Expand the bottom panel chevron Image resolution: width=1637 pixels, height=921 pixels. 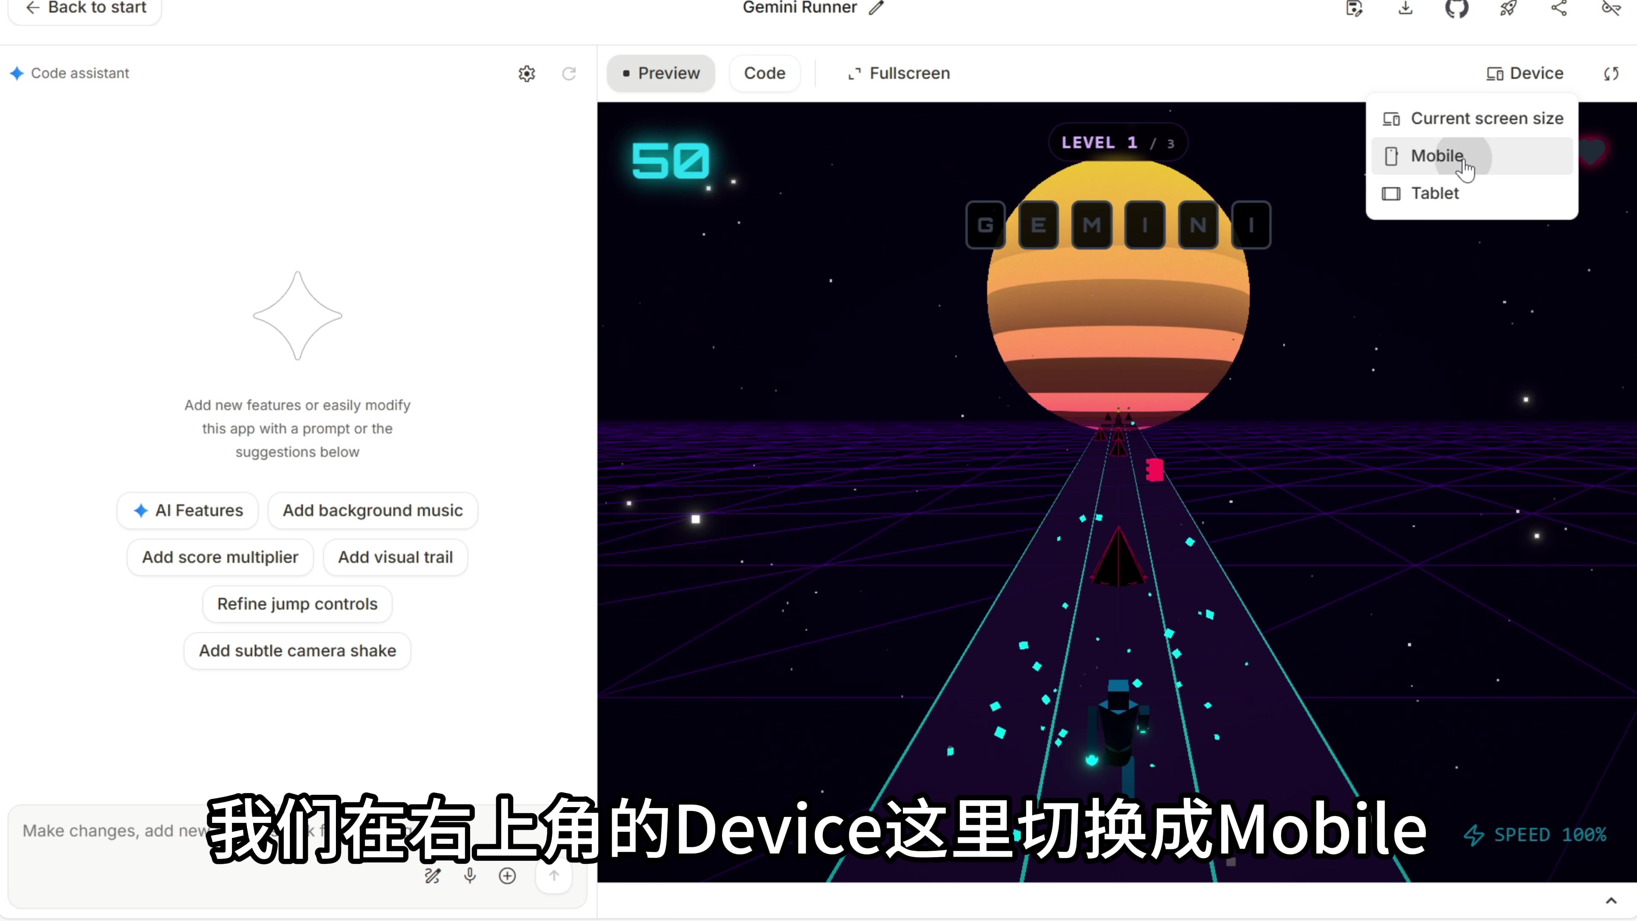(x=1611, y=901)
